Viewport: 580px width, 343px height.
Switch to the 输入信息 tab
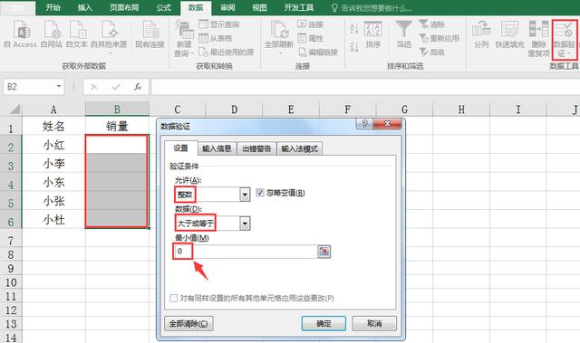[x=217, y=148]
